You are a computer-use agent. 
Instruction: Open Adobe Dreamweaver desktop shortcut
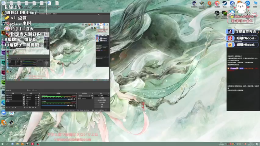[3, 82]
